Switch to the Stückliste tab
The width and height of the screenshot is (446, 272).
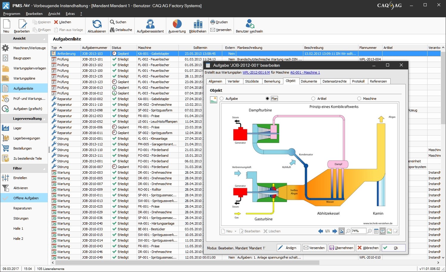click(x=252, y=81)
